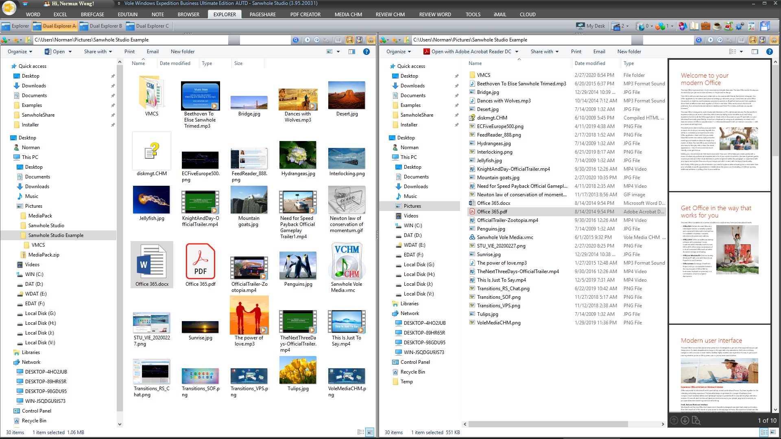Open My Desk

click(x=591, y=26)
